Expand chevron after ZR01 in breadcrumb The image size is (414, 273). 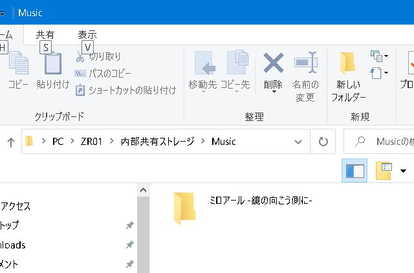click(x=111, y=141)
